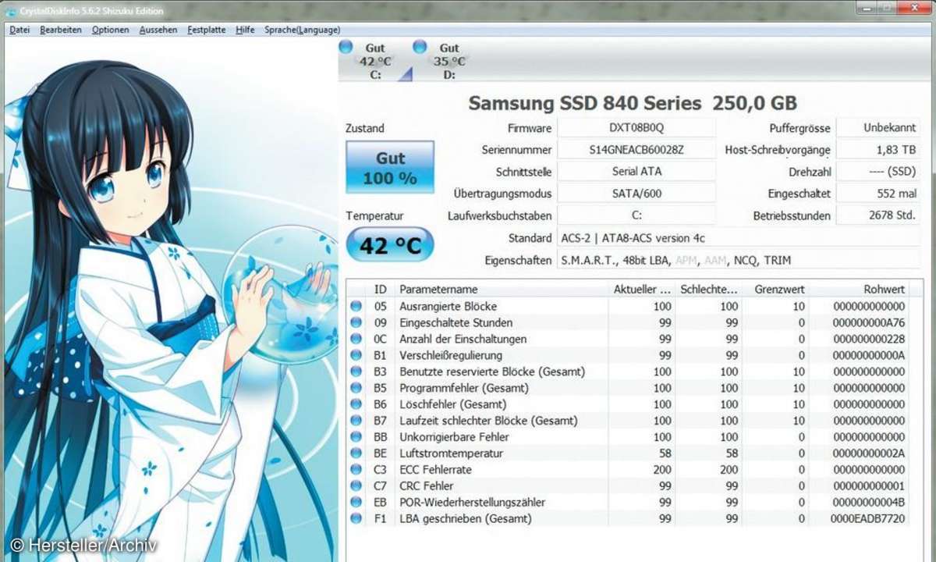Click the Gut 100 % health status button

click(x=390, y=168)
